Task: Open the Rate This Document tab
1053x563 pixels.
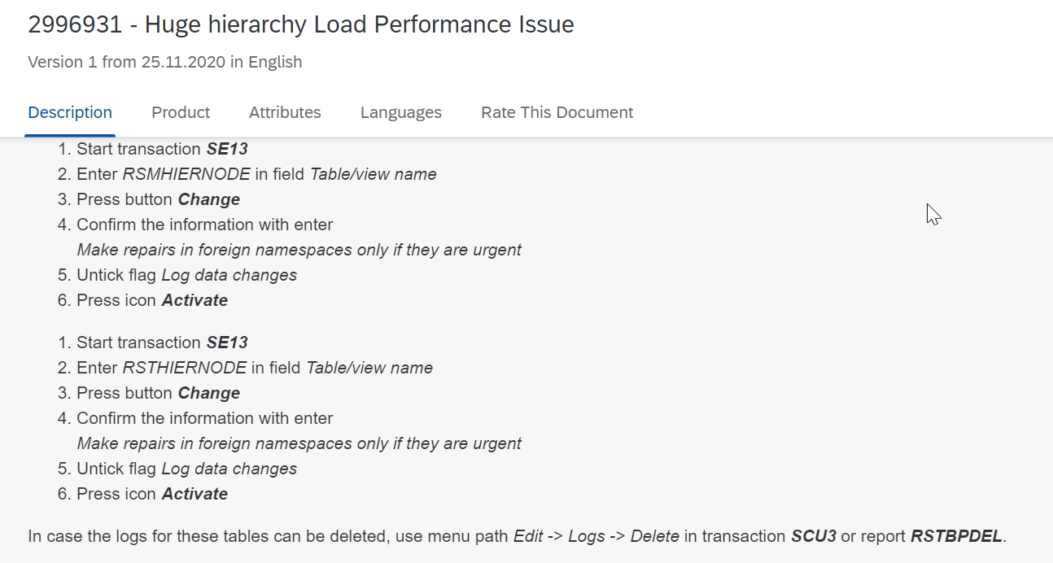Action: coord(557,112)
